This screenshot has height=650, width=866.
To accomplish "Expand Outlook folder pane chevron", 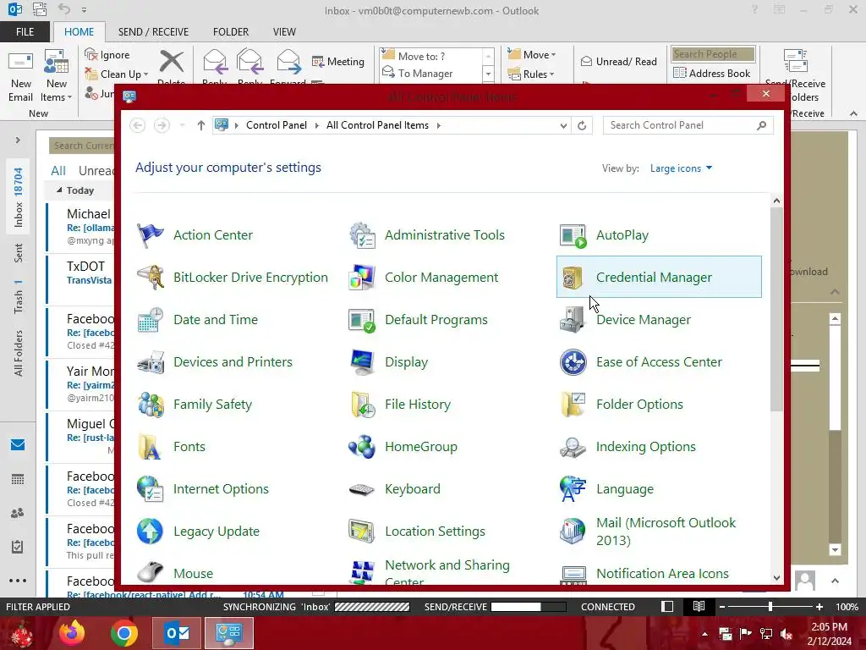I will click(x=18, y=140).
